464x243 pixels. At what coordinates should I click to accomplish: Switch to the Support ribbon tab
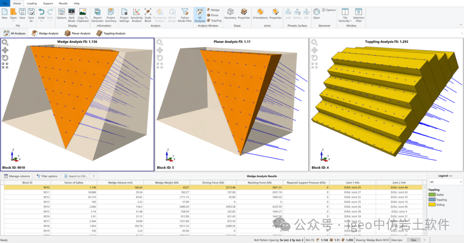48,3
